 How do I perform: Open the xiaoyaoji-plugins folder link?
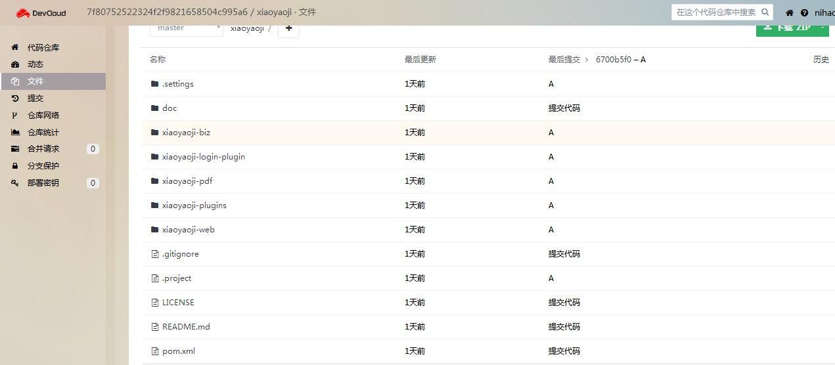194,205
